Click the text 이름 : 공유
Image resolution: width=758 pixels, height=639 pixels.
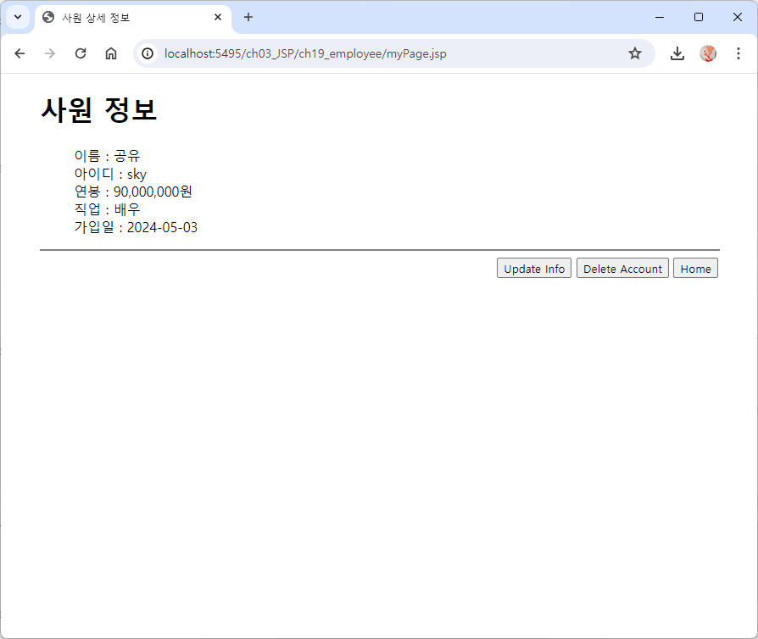coord(107,156)
